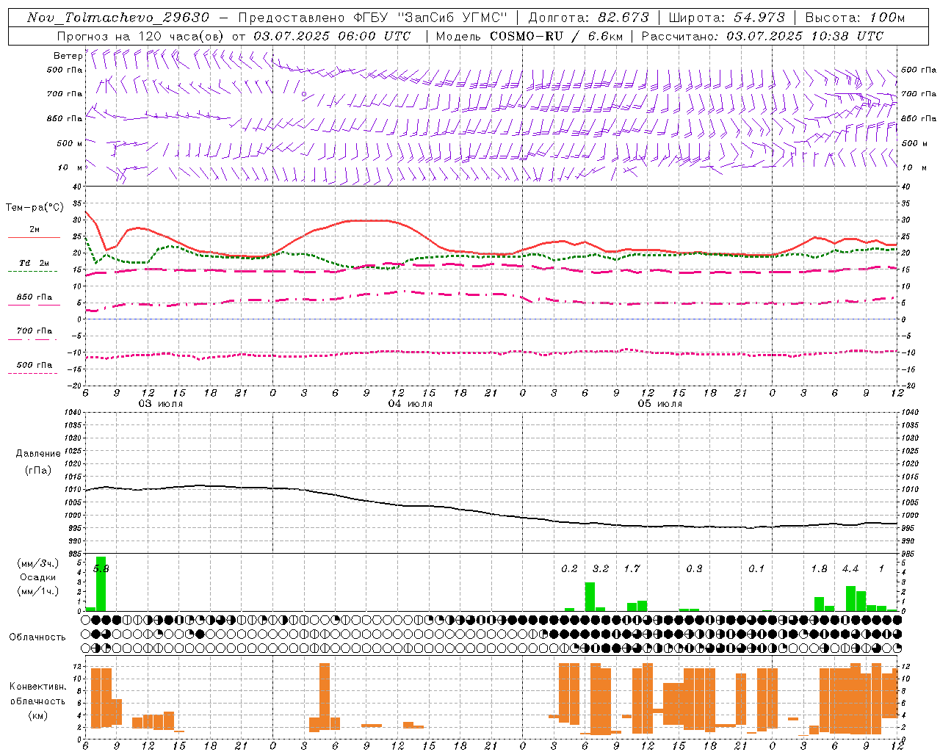This screenshot has height=752, width=940.
Task: Click the precipitation total "5.8"
Action: pyautogui.click(x=101, y=568)
